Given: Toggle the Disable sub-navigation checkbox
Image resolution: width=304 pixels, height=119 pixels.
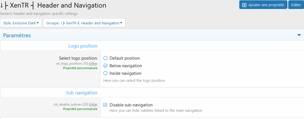Looking at the screenshot, I should click(x=105, y=105).
